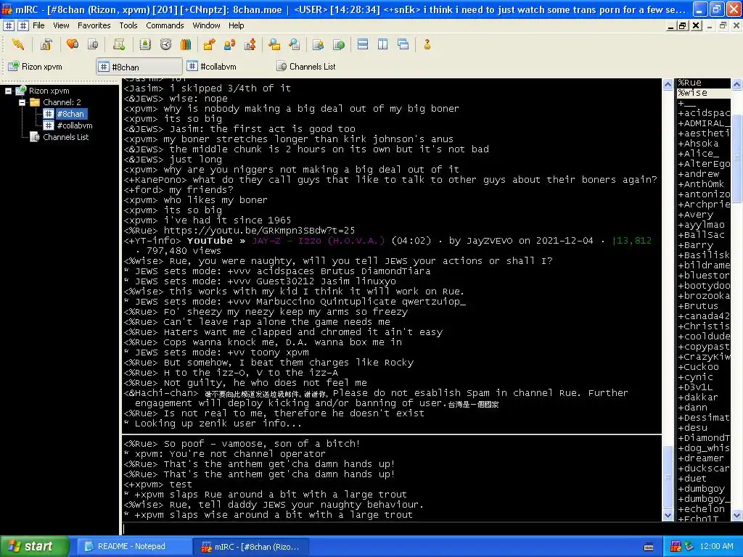This screenshot has height=557, width=743.
Task: Click the youtu.be link posted by Rue
Action: tap(259, 231)
